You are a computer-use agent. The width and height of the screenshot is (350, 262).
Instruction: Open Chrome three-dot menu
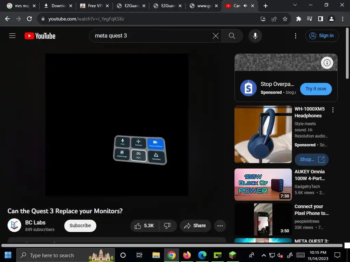(342, 19)
